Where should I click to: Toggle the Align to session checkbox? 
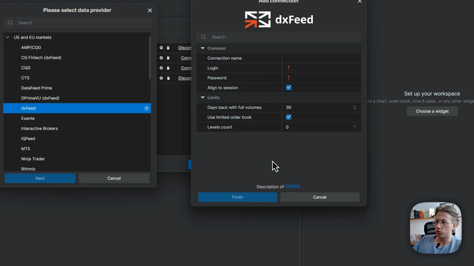tap(289, 87)
